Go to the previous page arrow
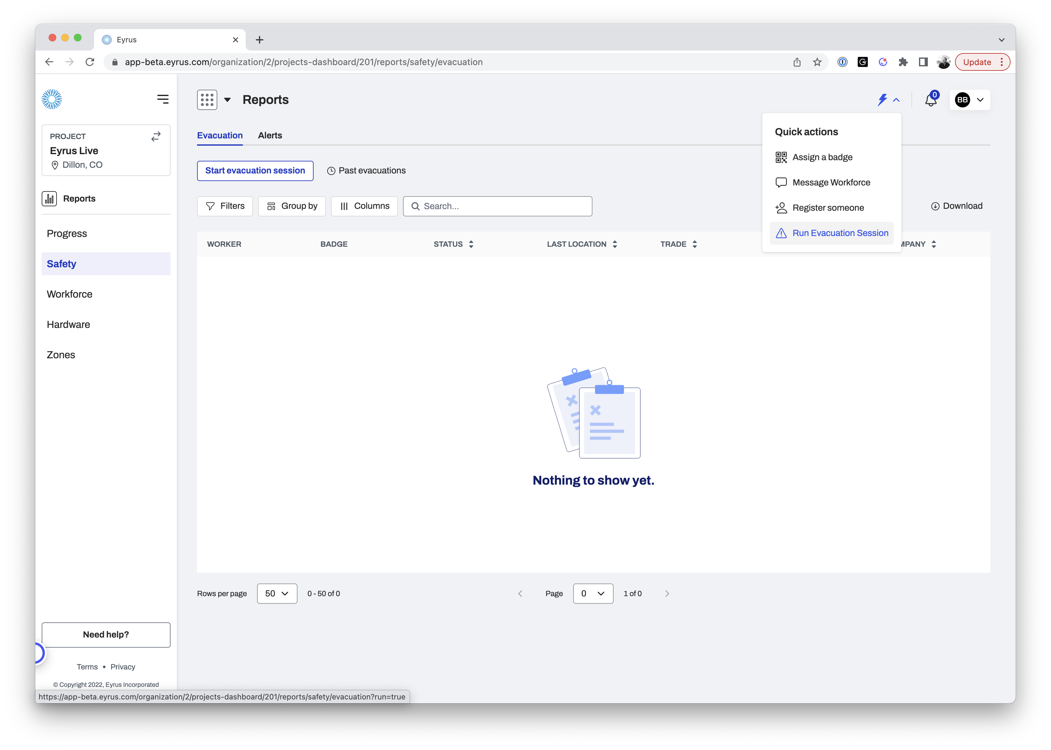Viewport: 1051px width, 750px height. coord(520,593)
